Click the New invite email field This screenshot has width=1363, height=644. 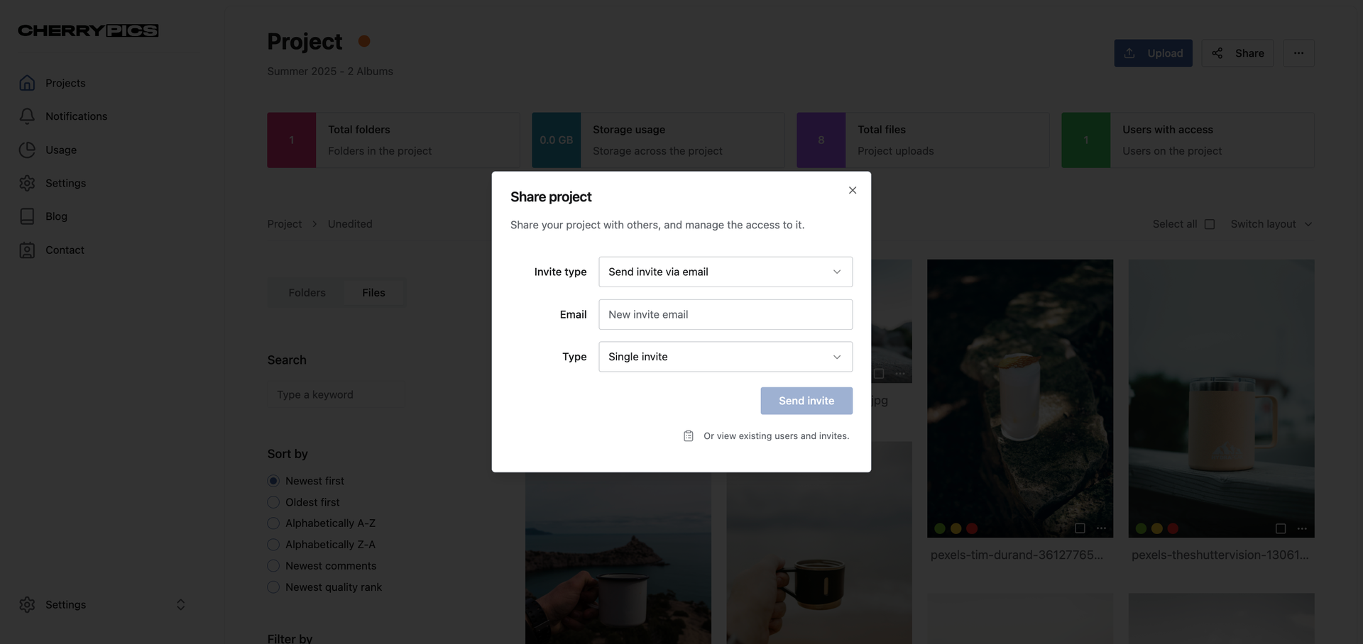725,314
